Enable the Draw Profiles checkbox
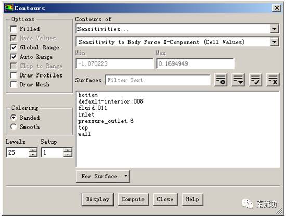Screen dimensions: 286x217 (14, 75)
